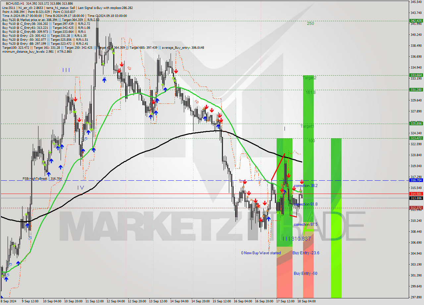424x305 pixels.
Task: Click the 301.390 price axis value
Action: 416,275
